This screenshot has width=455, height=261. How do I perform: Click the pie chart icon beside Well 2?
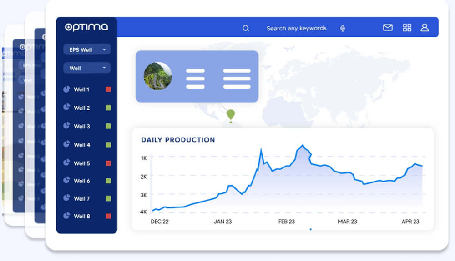point(66,108)
